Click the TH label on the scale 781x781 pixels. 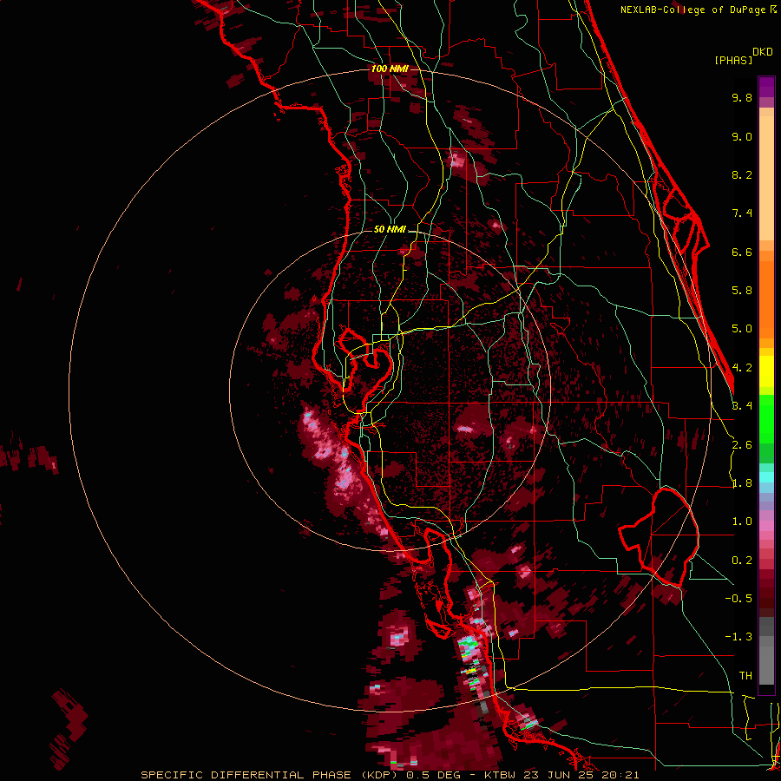pyautogui.click(x=745, y=676)
